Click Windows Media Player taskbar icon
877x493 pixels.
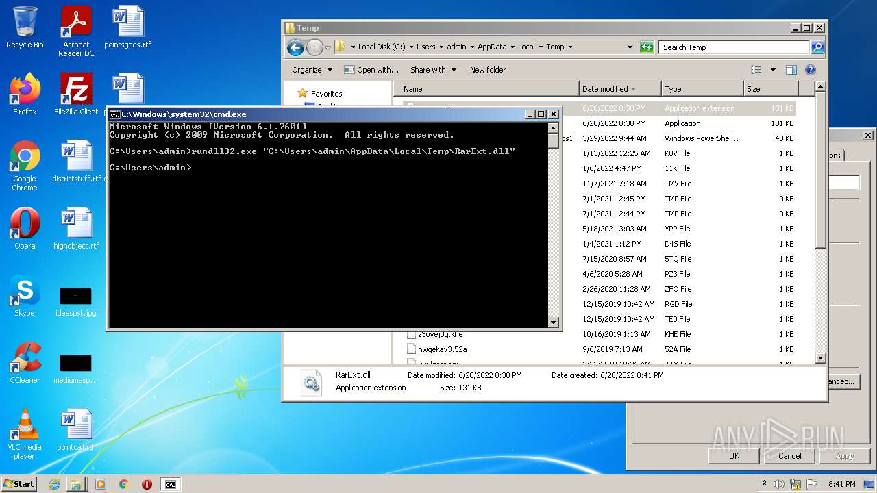click(x=101, y=484)
